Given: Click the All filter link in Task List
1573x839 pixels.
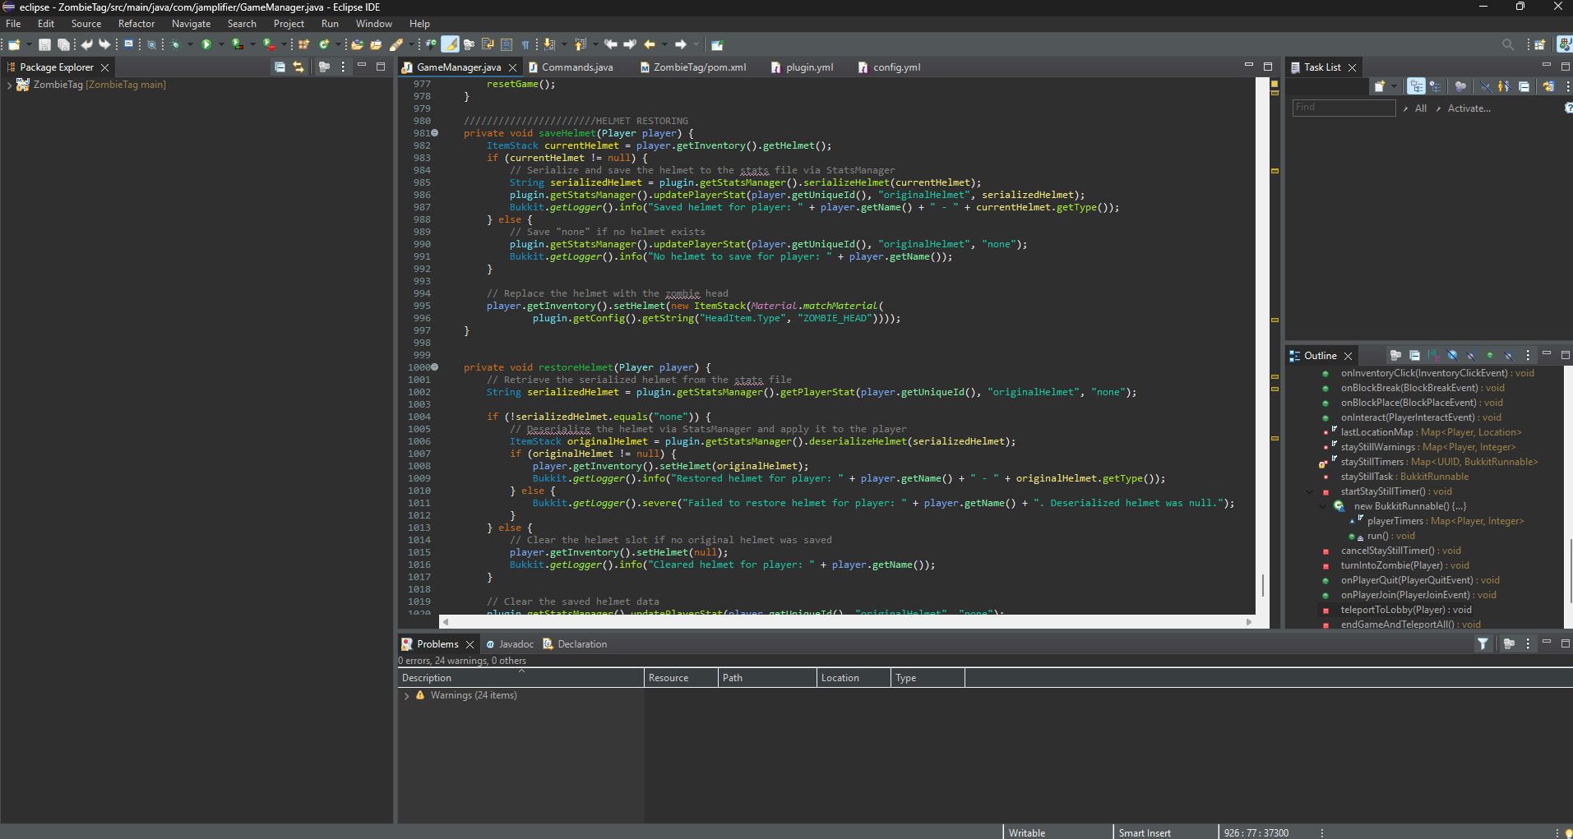Looking at the screenshot, I should coord(1420,108).
